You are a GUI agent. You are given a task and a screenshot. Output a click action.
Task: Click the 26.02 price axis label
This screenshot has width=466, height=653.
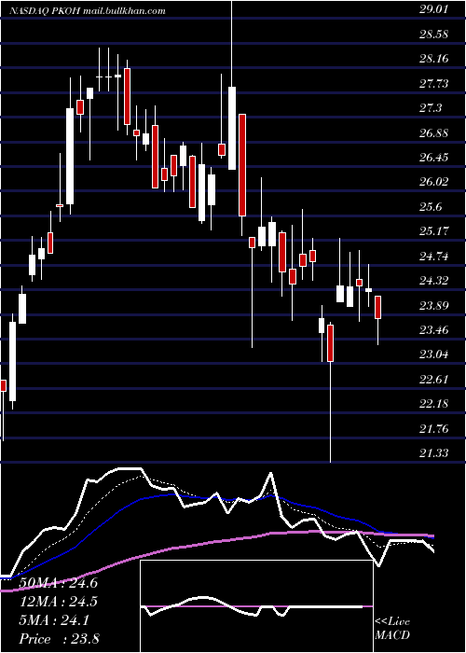pos(433,182)
